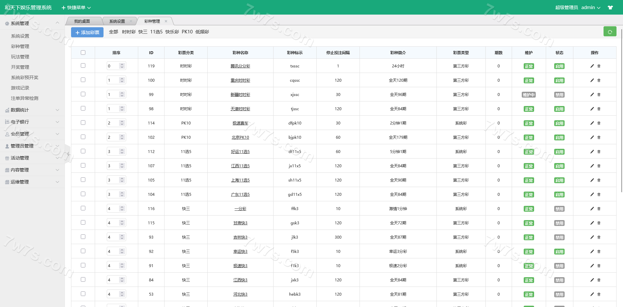Click the sort order input for 天津时时彩
623x307 pixels.
(113, 109)
